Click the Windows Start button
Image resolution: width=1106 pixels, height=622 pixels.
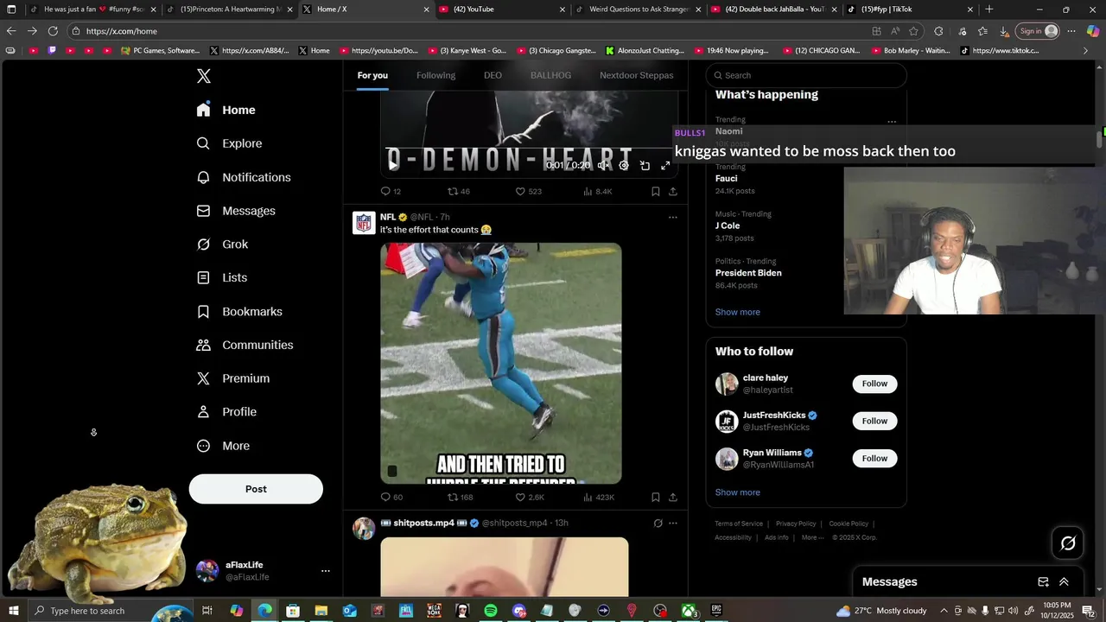12,611
